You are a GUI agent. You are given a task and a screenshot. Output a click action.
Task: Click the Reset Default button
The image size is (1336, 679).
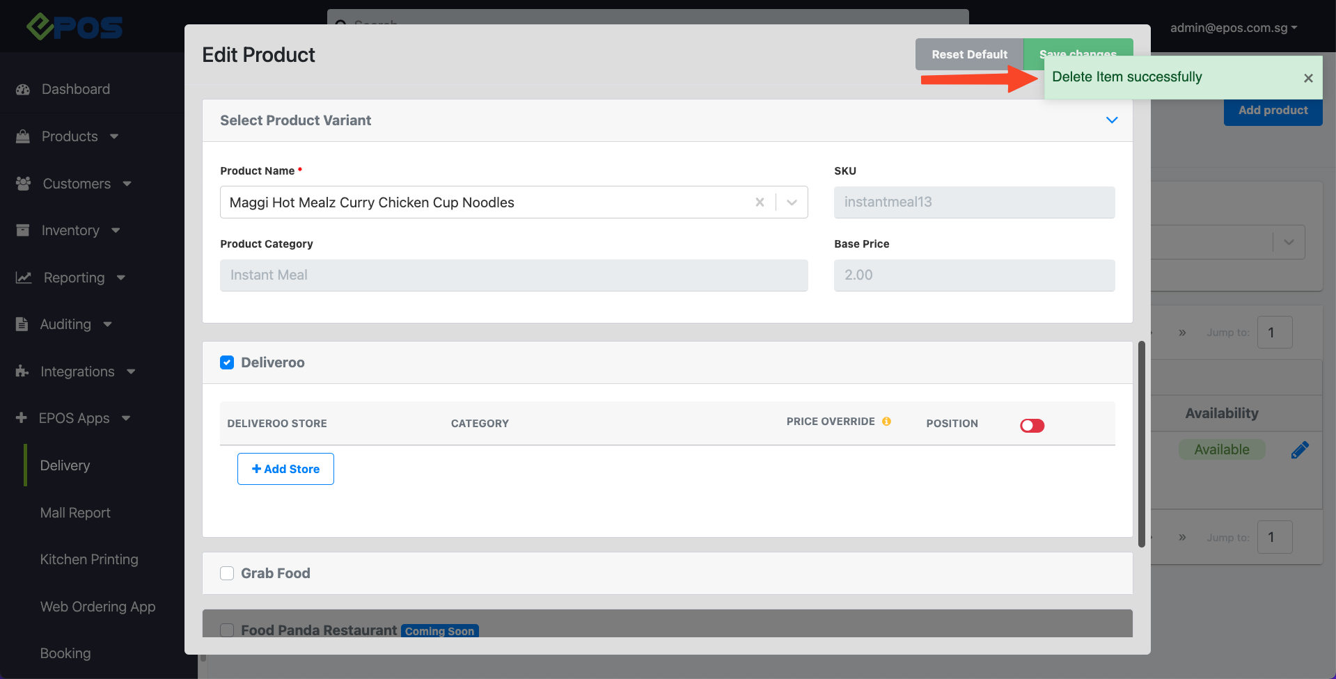[969, 54]
